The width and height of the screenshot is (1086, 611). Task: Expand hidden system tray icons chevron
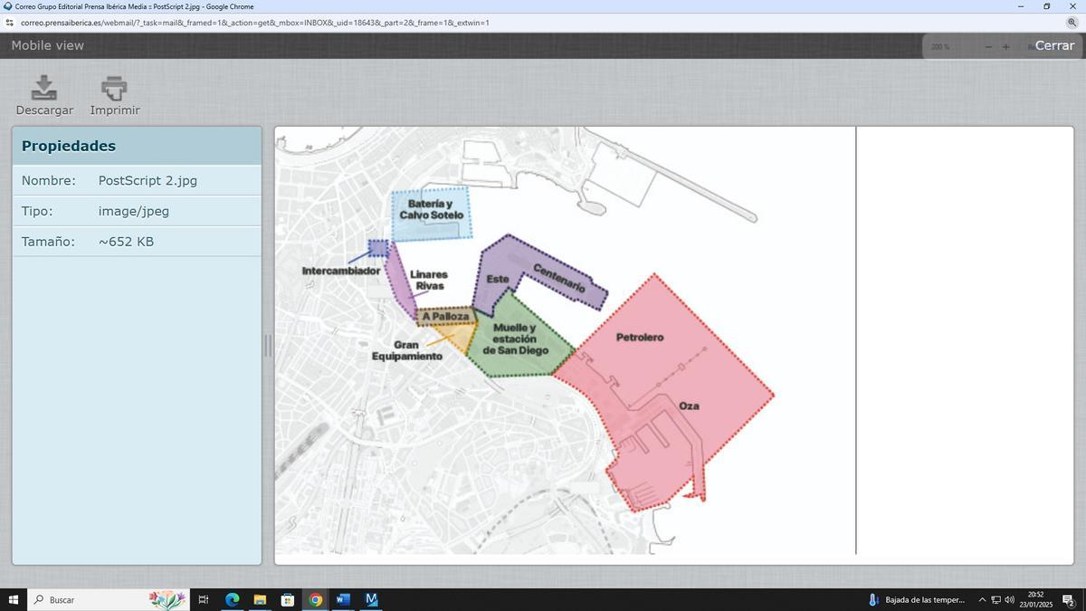pyautogui.click(x=982, y=599)
